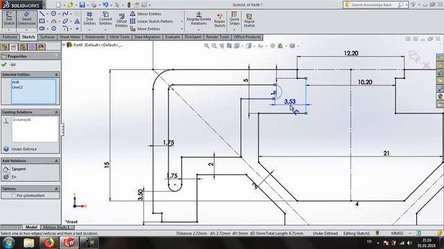Click the Undo icon
Image resolution: width=444 pixels, height=249 pixels.
click(x=105, y=5)
